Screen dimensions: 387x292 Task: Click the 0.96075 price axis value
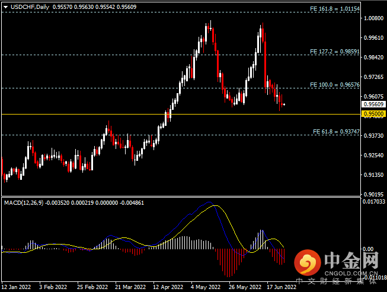(374, 96)
